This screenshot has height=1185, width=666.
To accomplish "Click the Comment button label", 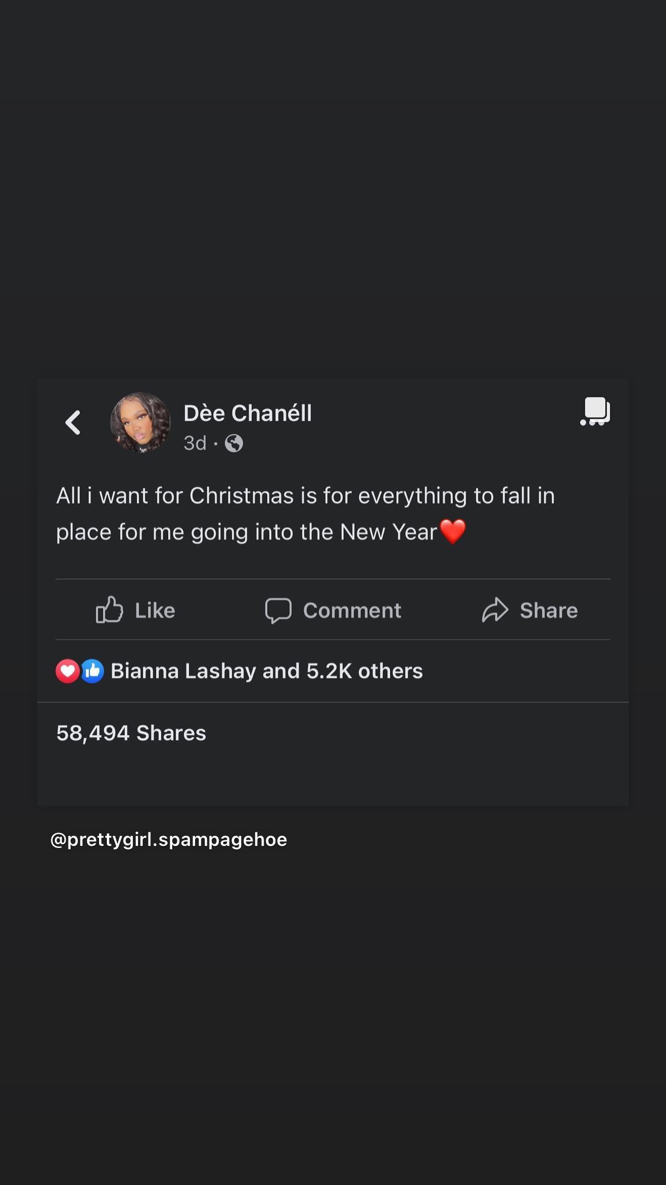I will click(x=352, y=610).
